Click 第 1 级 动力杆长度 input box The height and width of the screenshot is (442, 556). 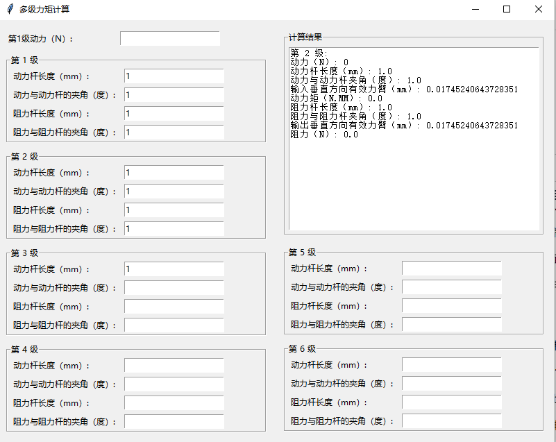click(174, 76)
